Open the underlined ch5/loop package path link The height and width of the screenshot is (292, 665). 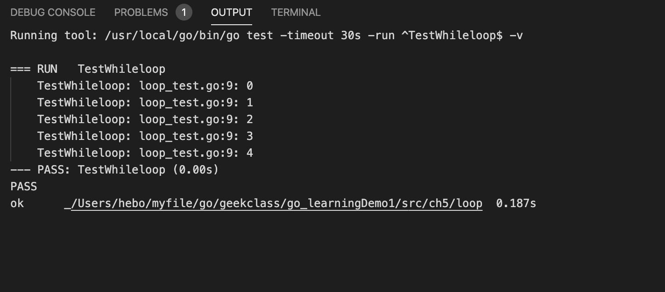pos(276,203)
